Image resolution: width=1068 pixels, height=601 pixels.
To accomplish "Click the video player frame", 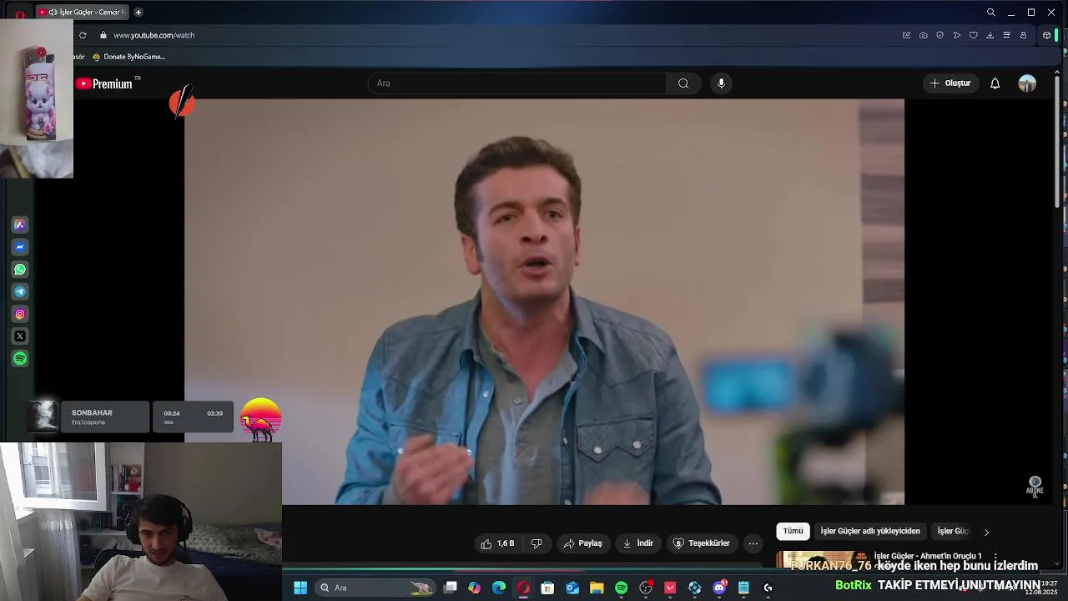I will coord(544,301).
